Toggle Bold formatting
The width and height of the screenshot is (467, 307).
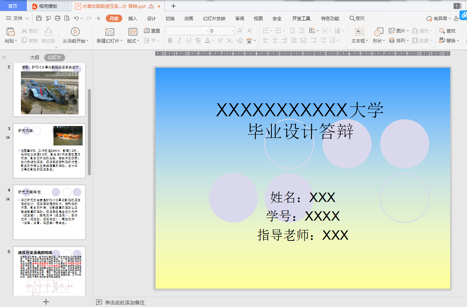pos(170,40)
